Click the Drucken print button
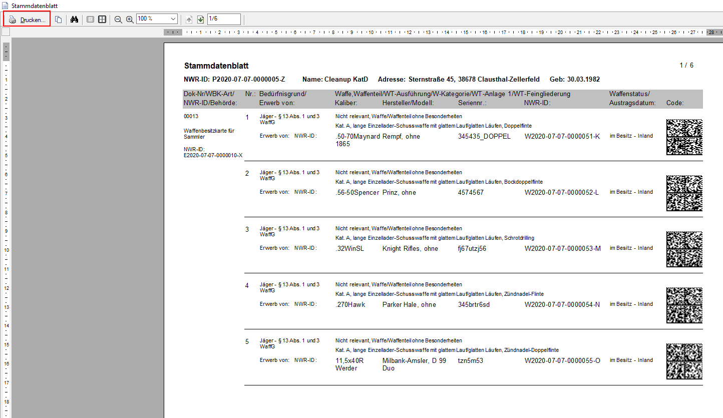723x418 pixels. click(28, 20)
